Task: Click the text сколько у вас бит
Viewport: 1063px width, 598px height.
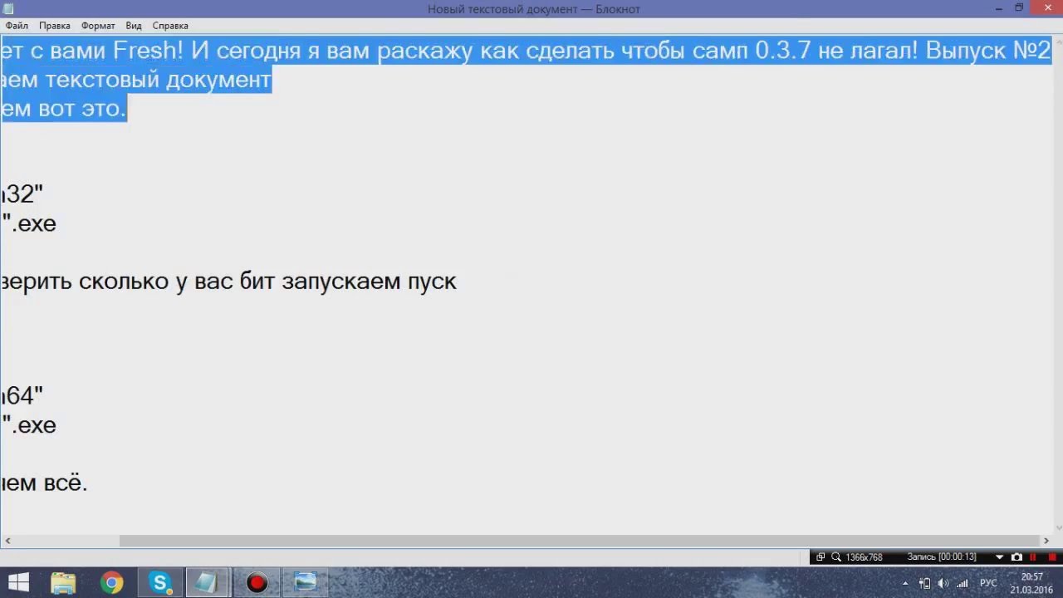Action: coord(177,281)
